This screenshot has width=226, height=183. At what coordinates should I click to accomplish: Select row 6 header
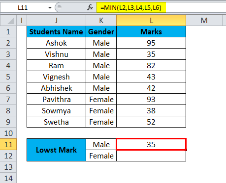(8, 88)
